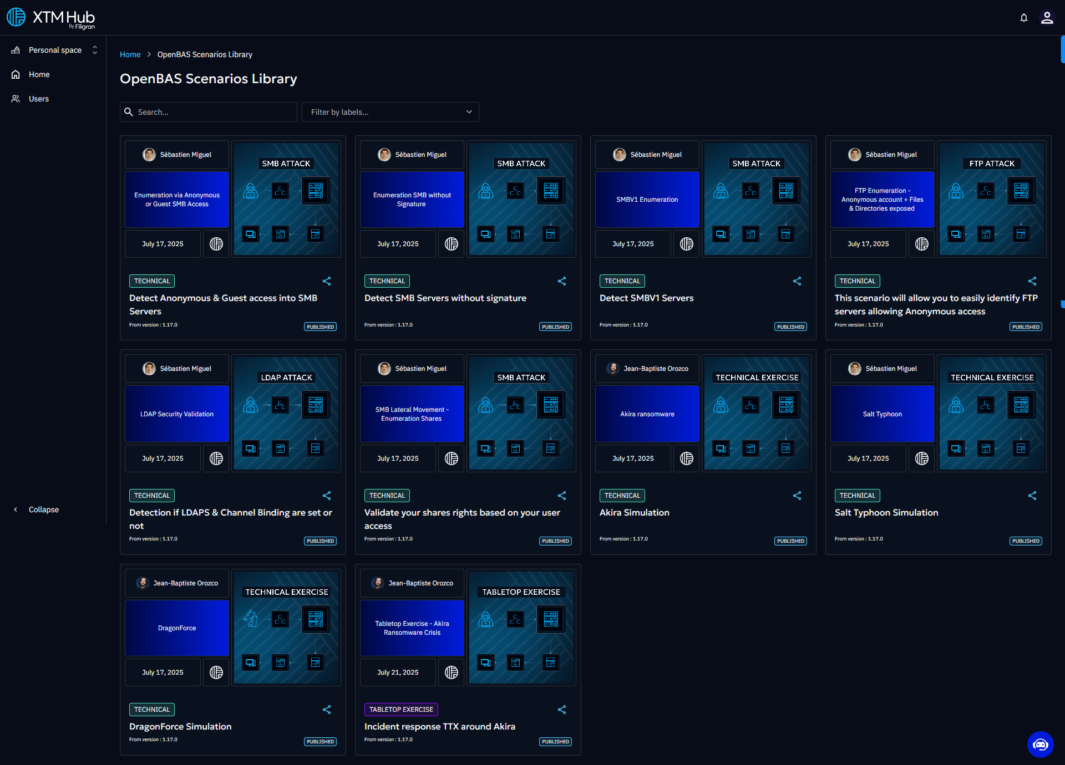Open TABLETOP EXERCISE thumbnail image

point(521,628)
